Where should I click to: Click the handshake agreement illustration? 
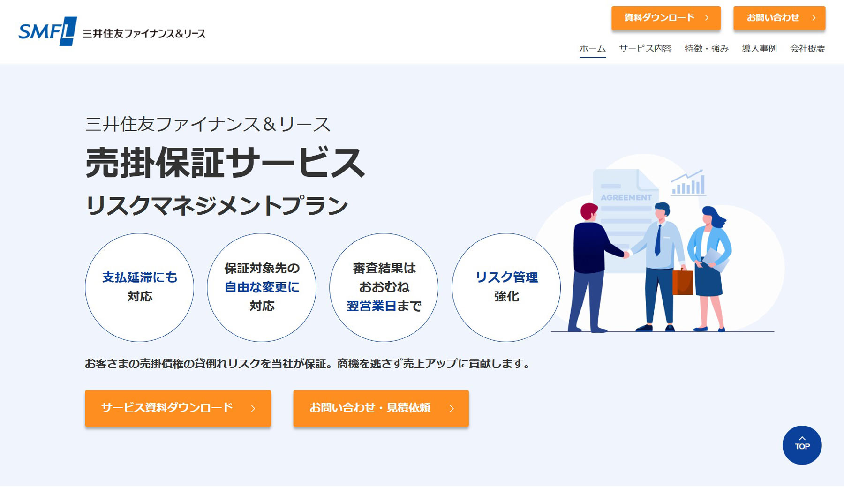tap(661, 244)
